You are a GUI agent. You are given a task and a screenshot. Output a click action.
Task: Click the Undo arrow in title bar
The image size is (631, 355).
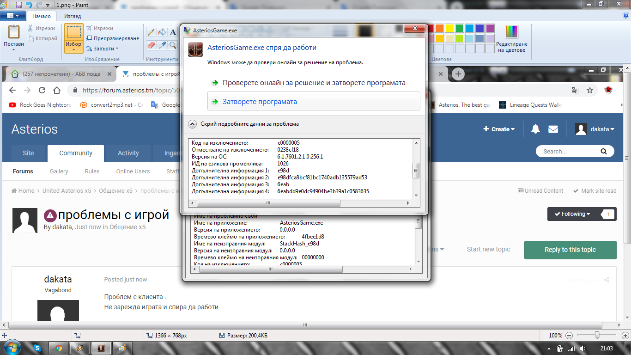[x=29, y=5]
